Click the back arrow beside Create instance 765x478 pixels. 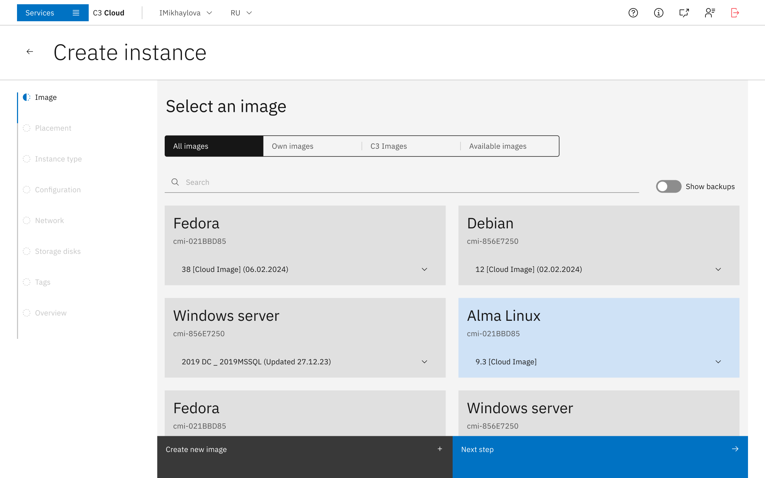pos(30,52)
